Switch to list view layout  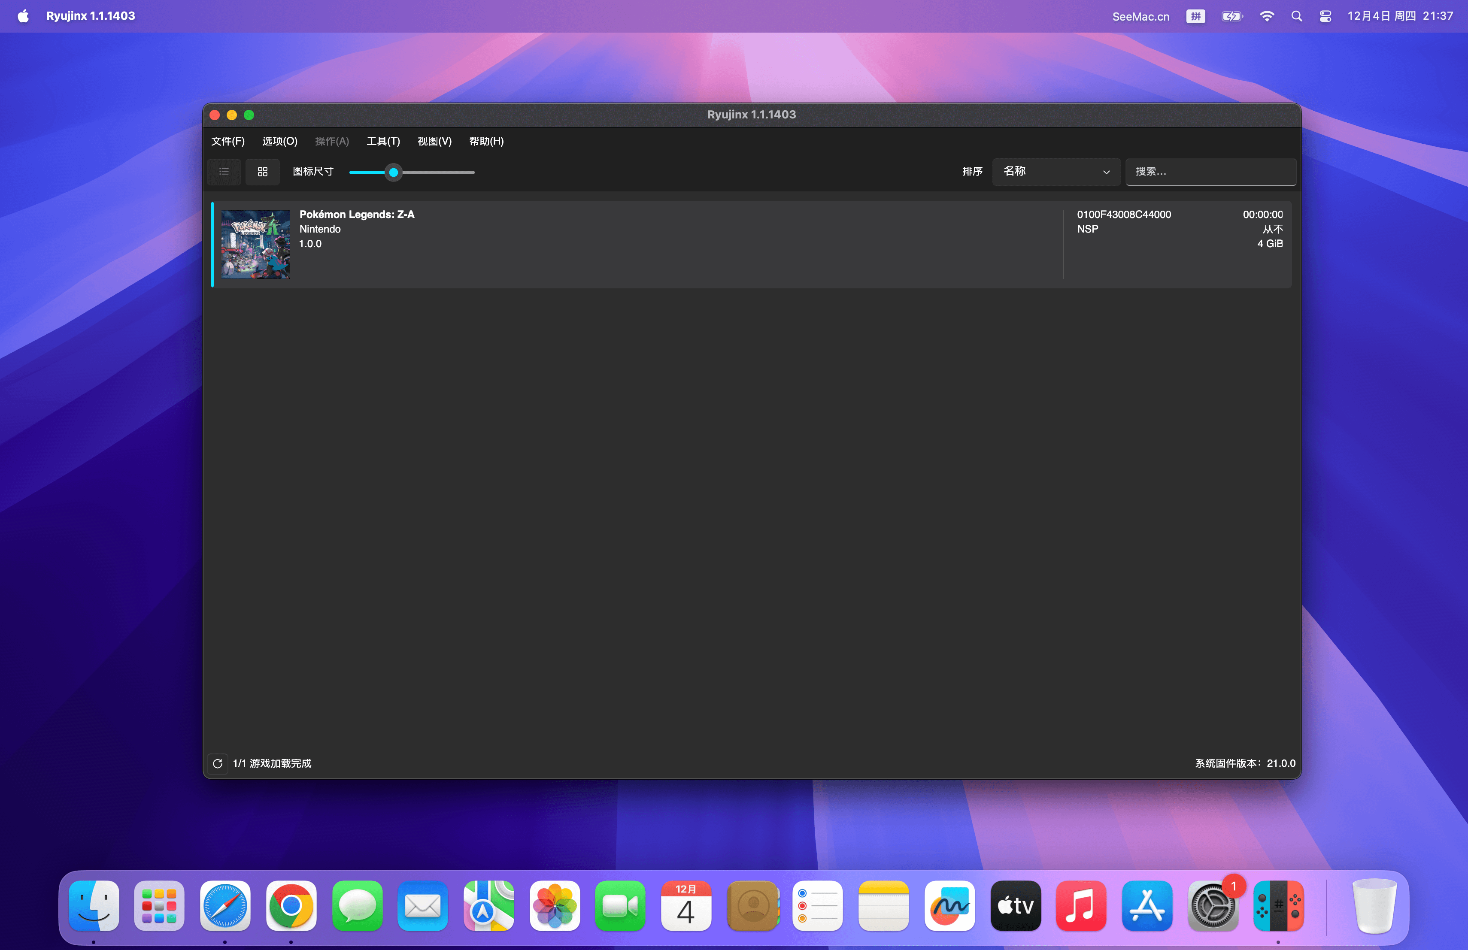[x=224, y=171]
